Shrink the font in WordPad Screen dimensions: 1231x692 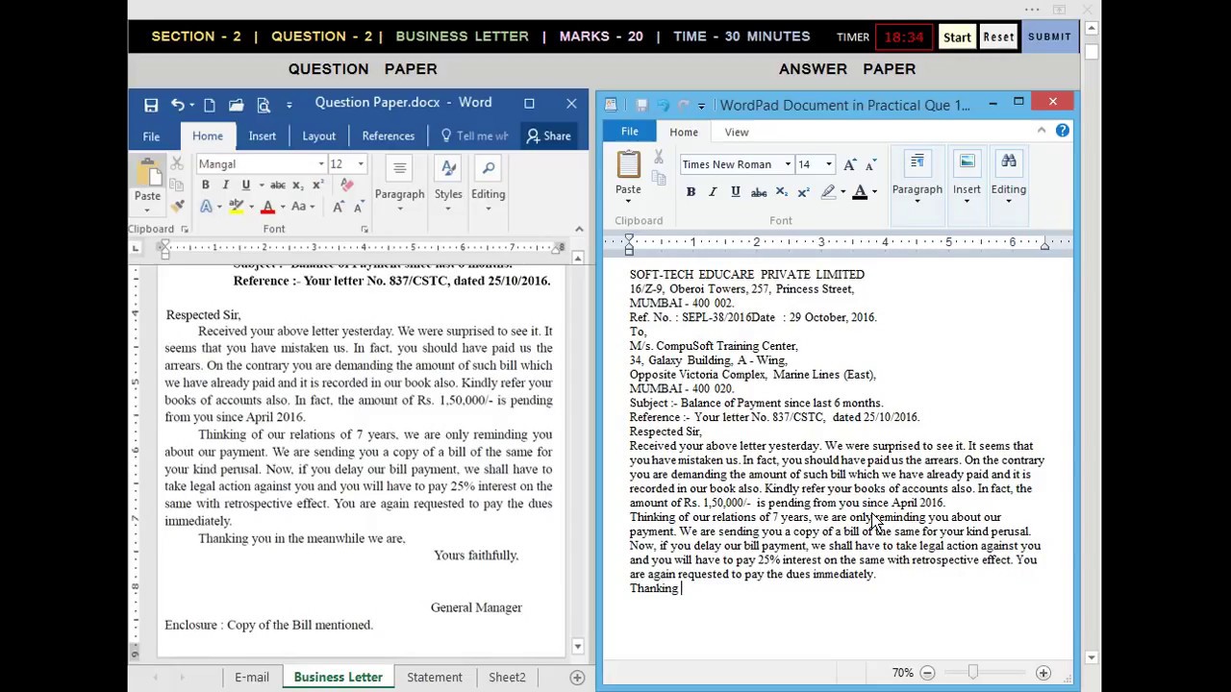pyautogui.click(x=870, y=164)
